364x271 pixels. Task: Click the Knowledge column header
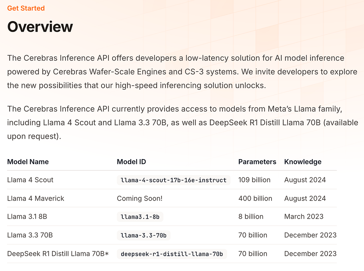coord(303,162)
